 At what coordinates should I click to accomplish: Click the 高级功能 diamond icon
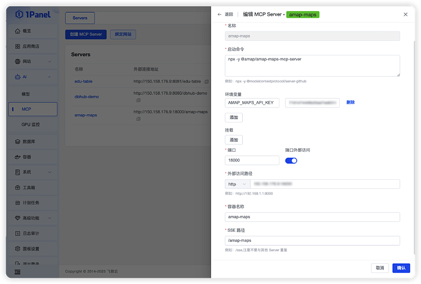coord(18,218)
